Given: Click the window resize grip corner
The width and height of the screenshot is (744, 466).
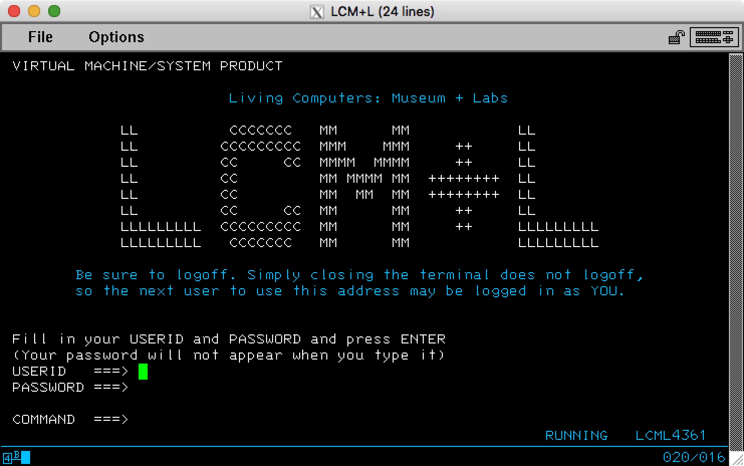Looking at the screenshot, I should click(x=736, y=458).
